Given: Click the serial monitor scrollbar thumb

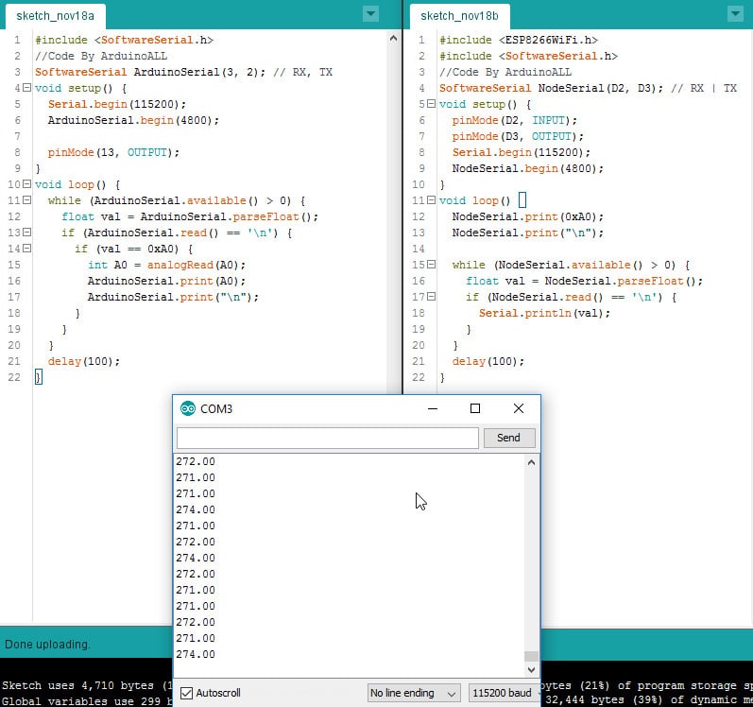Looking at the screenshot, I should point(531,656).
